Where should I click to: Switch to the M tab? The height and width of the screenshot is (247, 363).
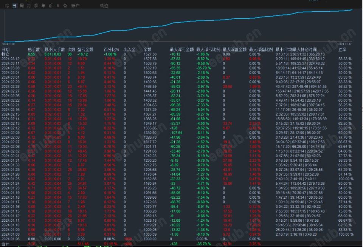(x=58, y=6)
